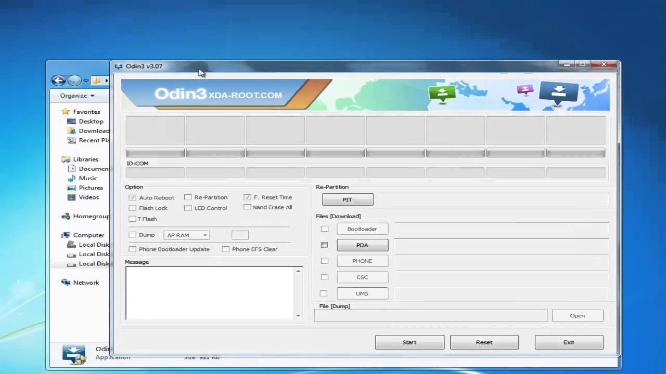
Task: Click the small box next to AP RAM dropdown
Action: point(240,235)
